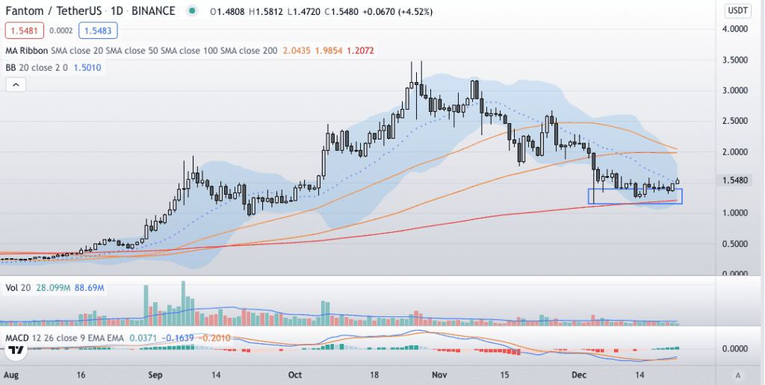The height and width of the screenshot is (385, 765).
Task: Click the MACD value -0.1639
Action: click(177, 337)
